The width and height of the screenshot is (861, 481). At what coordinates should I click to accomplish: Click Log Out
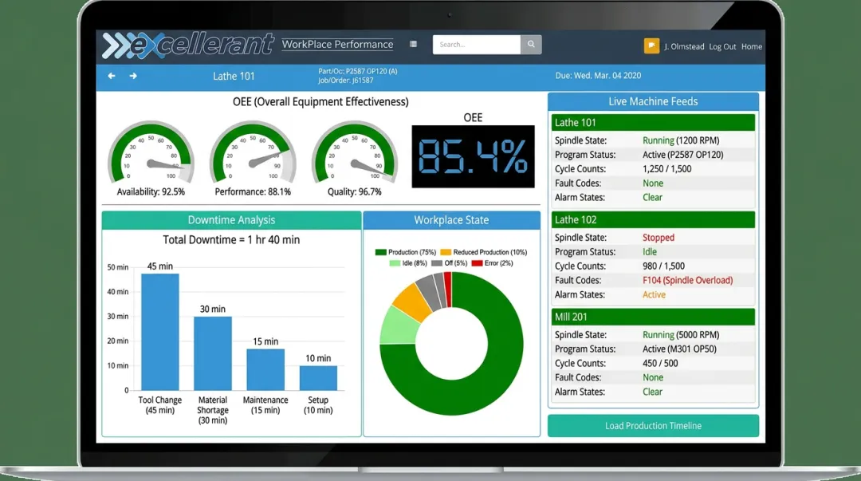tap(722, 47)
